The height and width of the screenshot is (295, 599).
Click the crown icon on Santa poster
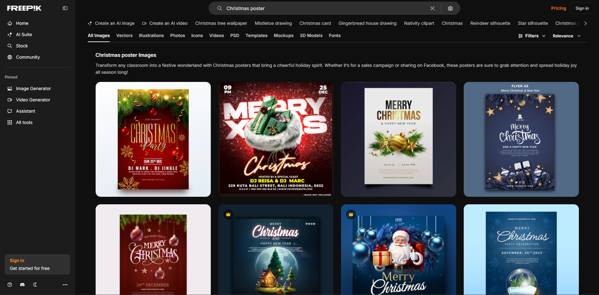click(x=351, y=214)
